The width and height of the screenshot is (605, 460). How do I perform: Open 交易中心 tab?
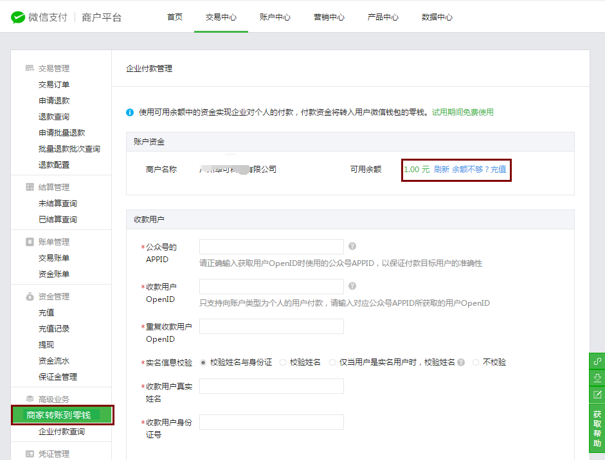(x=221, y=17)
